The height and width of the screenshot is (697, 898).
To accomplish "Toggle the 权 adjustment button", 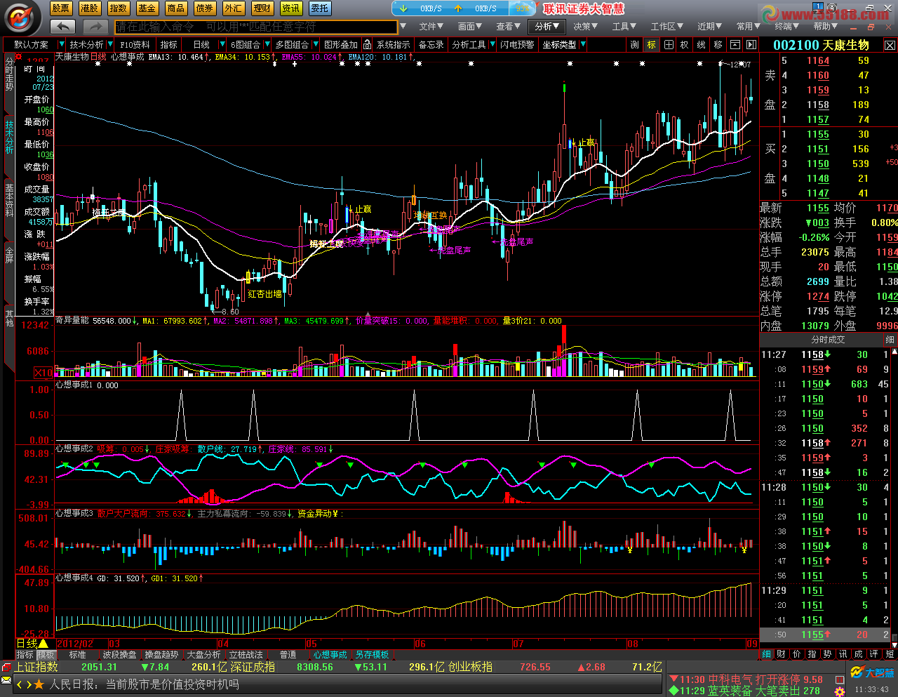I will click(685, 44).
